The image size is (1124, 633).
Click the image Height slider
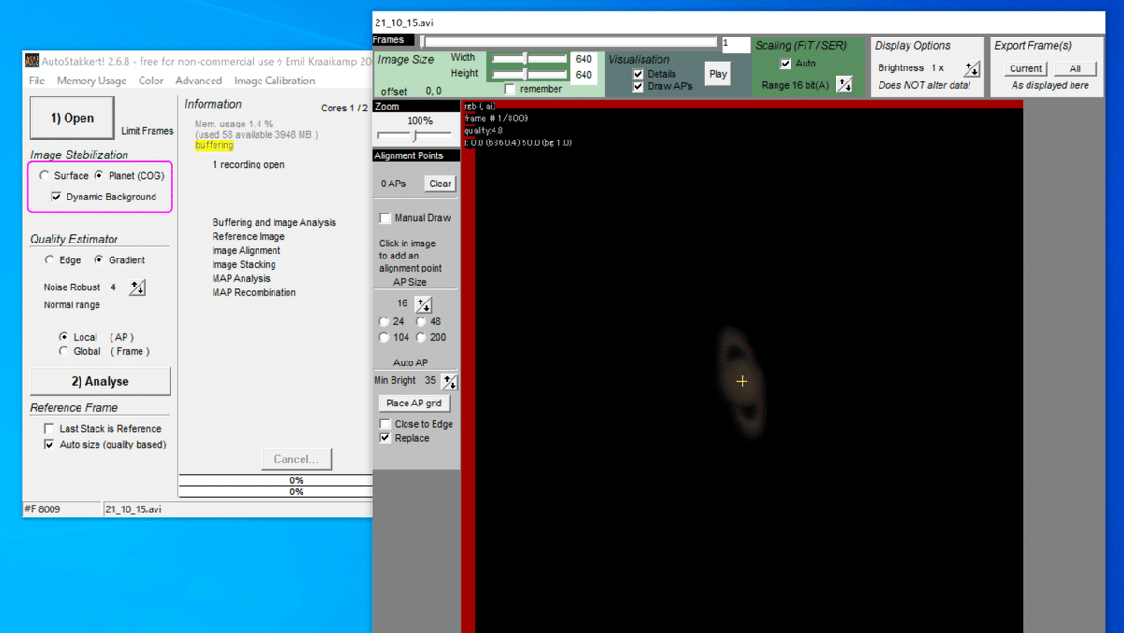[x=529, y=74]
